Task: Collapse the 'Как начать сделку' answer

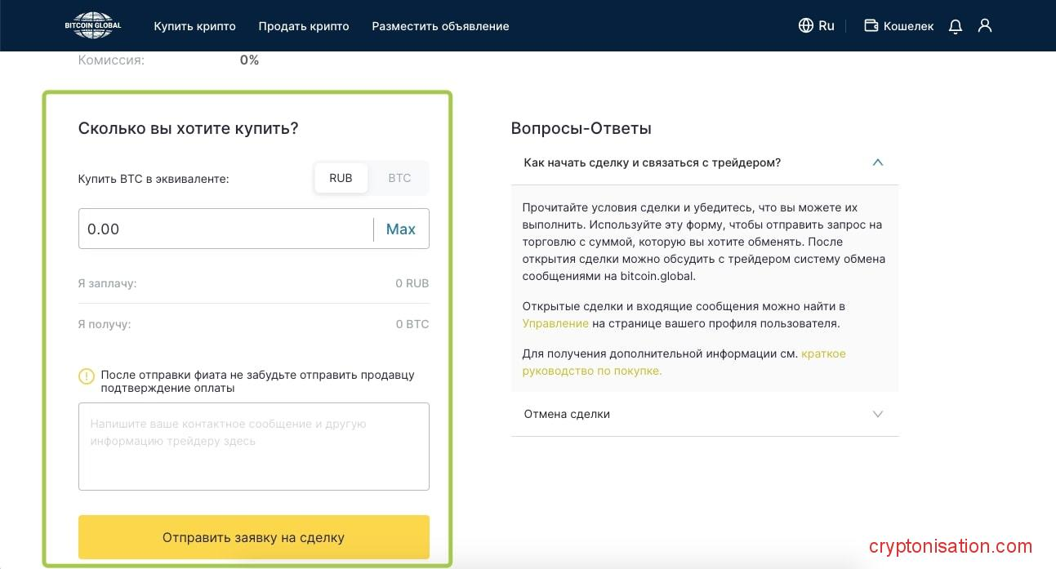Action: pyautogui.click(x=878, y=162)
